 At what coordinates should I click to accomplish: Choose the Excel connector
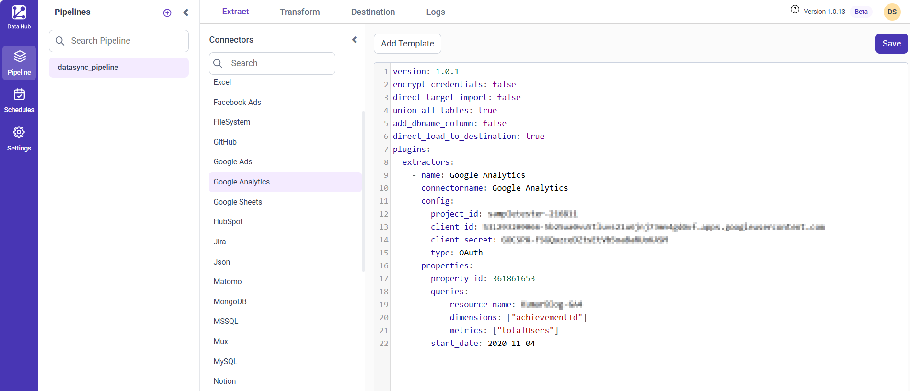222,82
